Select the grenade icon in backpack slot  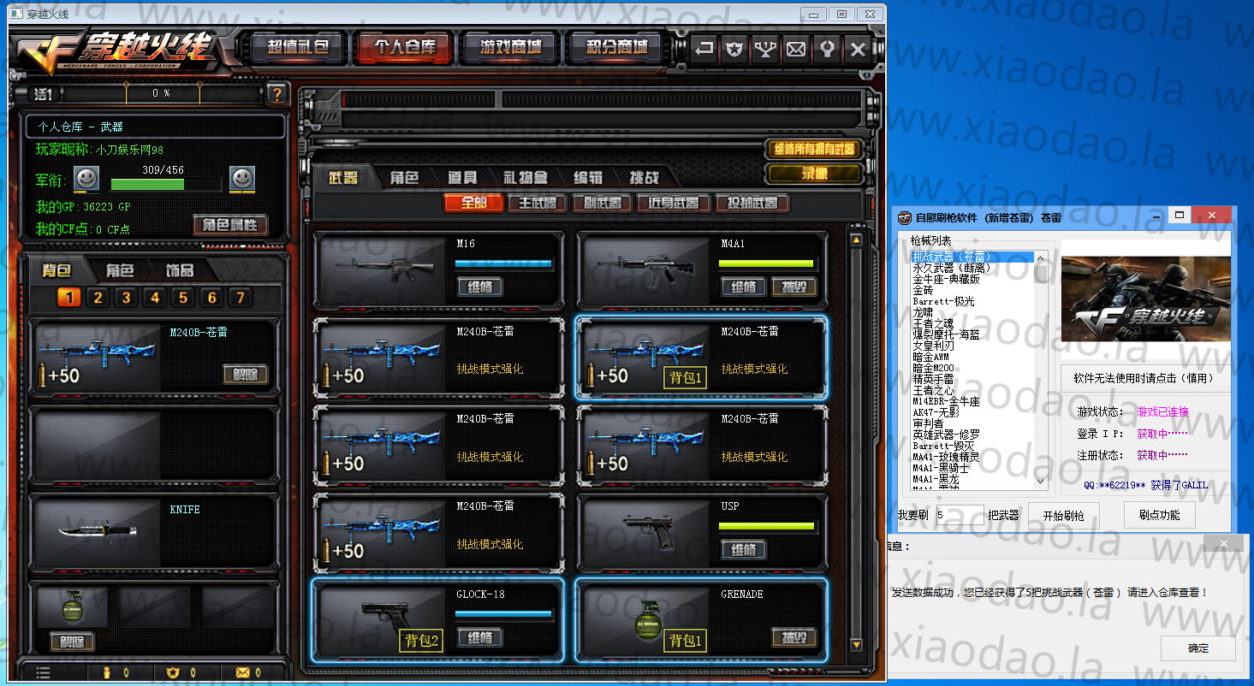tap(72, 607)
